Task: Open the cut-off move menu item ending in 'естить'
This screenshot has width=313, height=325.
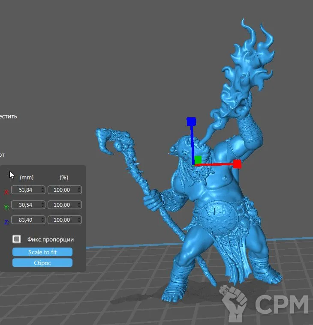Action: pos(9,116)
